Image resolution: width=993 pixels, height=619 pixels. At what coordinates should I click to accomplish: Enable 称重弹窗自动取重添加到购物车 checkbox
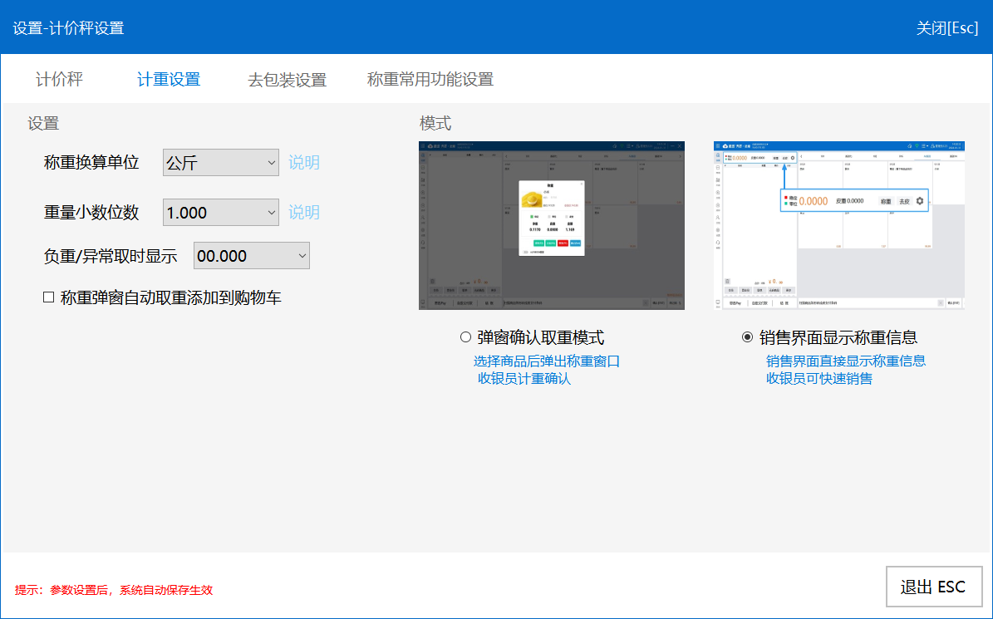[49, 297]
